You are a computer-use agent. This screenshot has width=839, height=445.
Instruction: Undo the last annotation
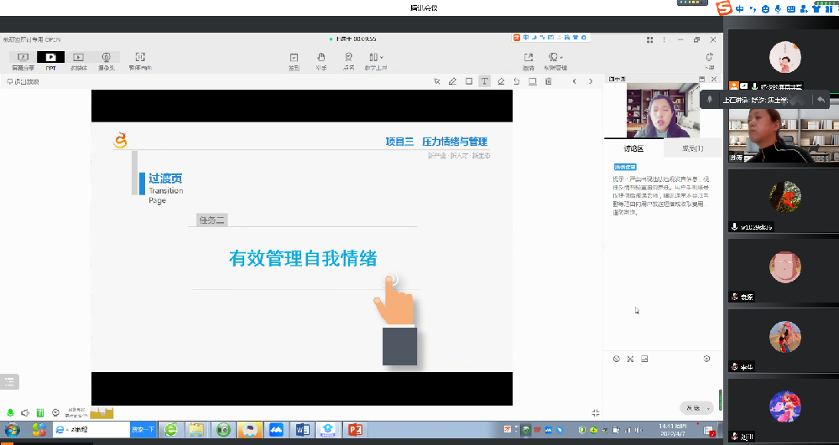pos(517,81)
